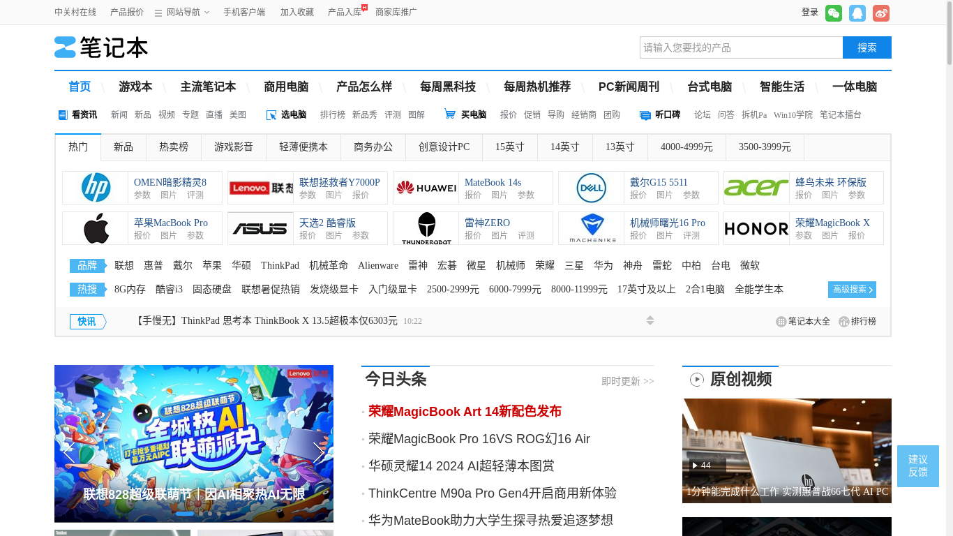Open the 建议反馈 feedback button
This screenshot has height=536, width=953.
pos(918,466)
